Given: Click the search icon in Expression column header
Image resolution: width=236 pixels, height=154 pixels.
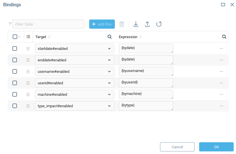Looking at the screenshot, I should click(224, 37).
